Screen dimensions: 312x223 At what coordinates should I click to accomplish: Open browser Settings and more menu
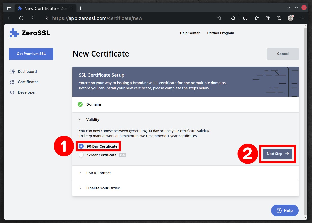pyautogui.click(x=302, y=18)
